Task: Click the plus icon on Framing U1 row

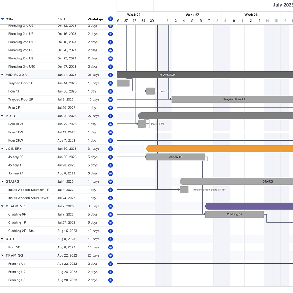Action: click(x=110, y=264)
